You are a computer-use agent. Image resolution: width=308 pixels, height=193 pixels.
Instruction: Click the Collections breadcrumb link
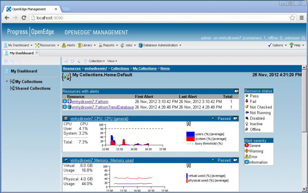120,68
